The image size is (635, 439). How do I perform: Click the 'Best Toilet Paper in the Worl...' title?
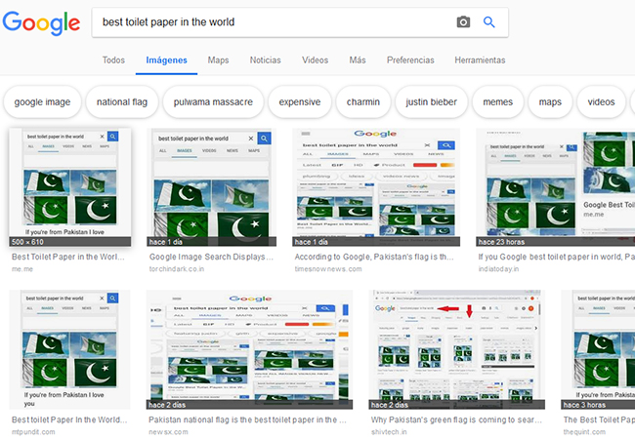[x=68, y=257]
